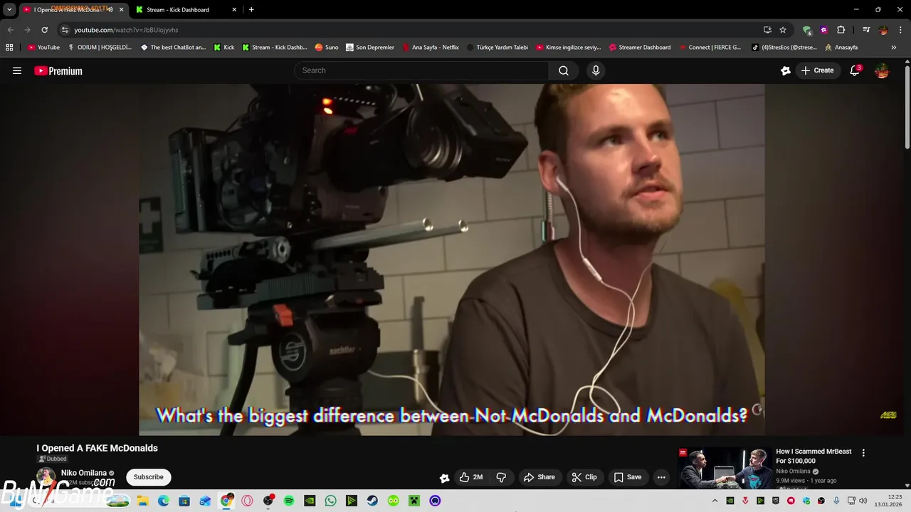Click the address bar URL
The image size is (911, 512).
tap(126, 30)
